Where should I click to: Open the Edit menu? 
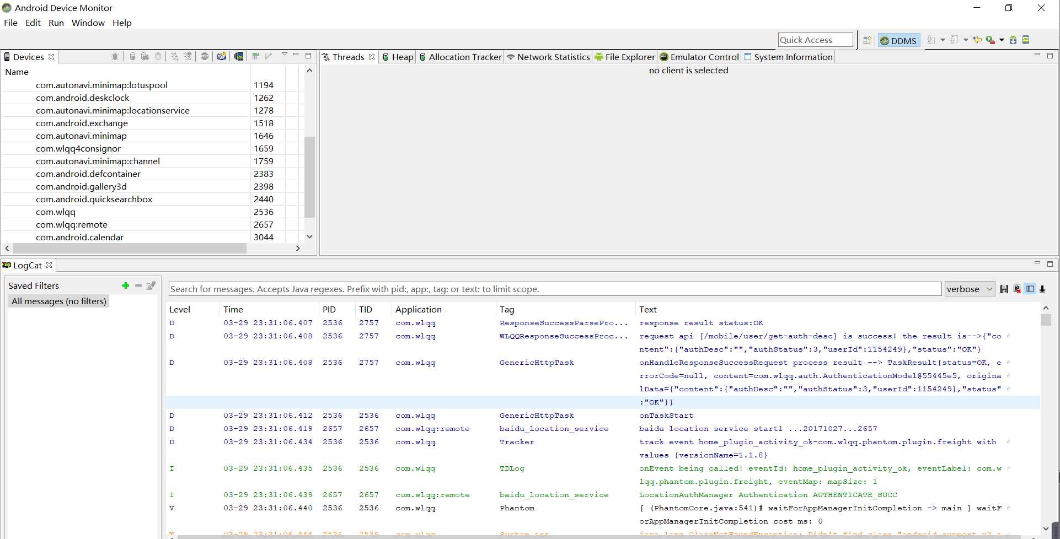[x=33, y=23]
